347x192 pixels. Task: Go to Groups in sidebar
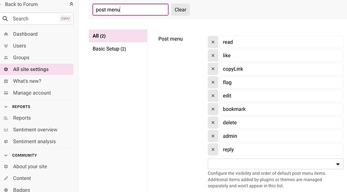click(21, 58)
